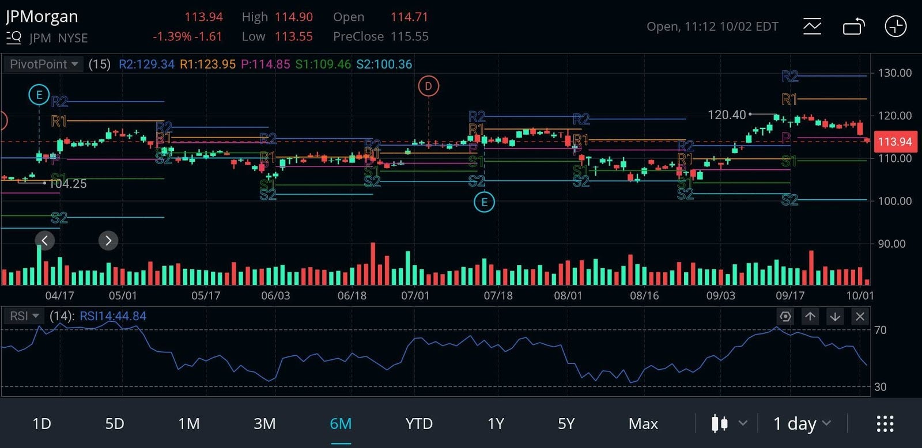Image resolution: width=922 pixels, height=448 pixels.
Task: Open the nine-dot more options grid
Action: [x=885, y=424]
